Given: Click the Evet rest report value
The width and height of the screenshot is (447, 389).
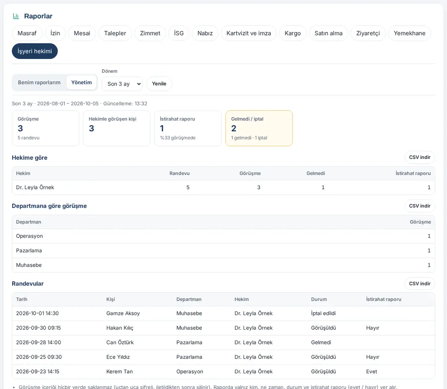Looking at the screenshot, I should (371, 372).
